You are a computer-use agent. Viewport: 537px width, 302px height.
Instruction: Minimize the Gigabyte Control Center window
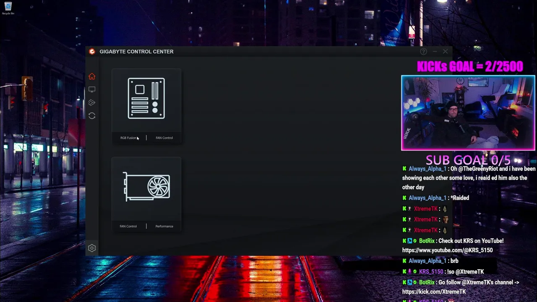435,52
